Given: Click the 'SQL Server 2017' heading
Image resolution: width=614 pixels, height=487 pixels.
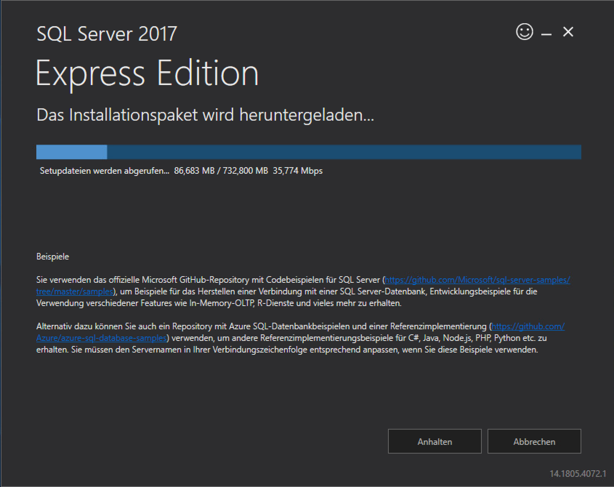Looking at the screenshot, I should point(107,34).
